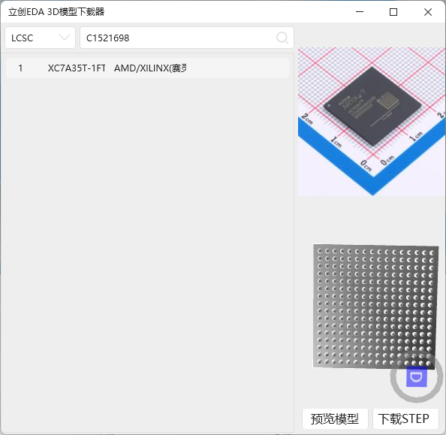Click the Xilinx chip in the photo
This screenshot has width=446, height=435.
click(372, 106)
